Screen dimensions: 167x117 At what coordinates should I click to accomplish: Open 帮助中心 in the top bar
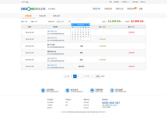pos(143,2)
